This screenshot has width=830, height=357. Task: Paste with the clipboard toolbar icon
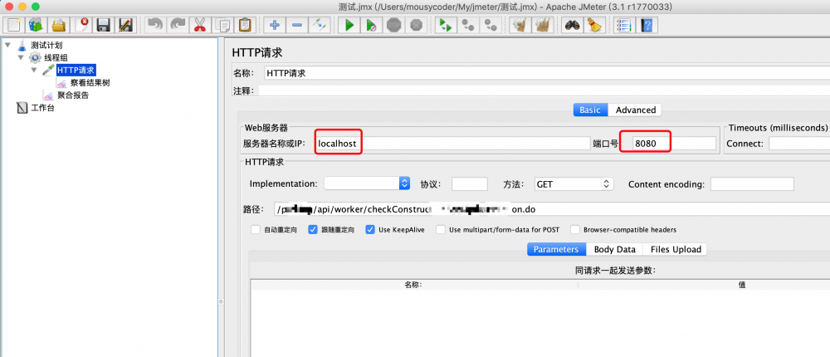coord(245,25)
